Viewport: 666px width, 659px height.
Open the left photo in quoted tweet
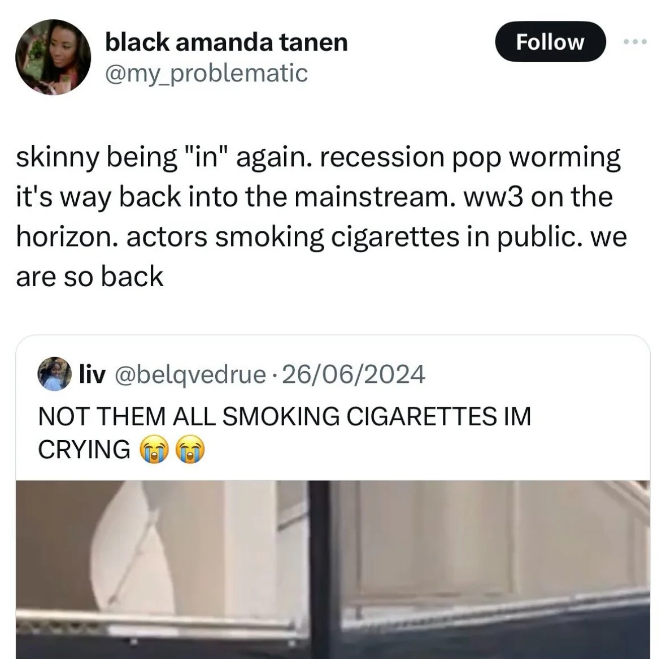163,570
